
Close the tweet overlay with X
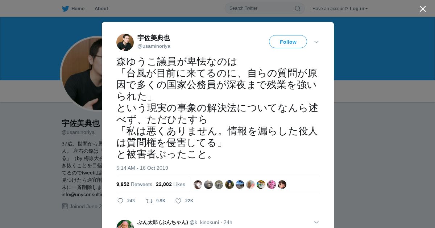423,9
